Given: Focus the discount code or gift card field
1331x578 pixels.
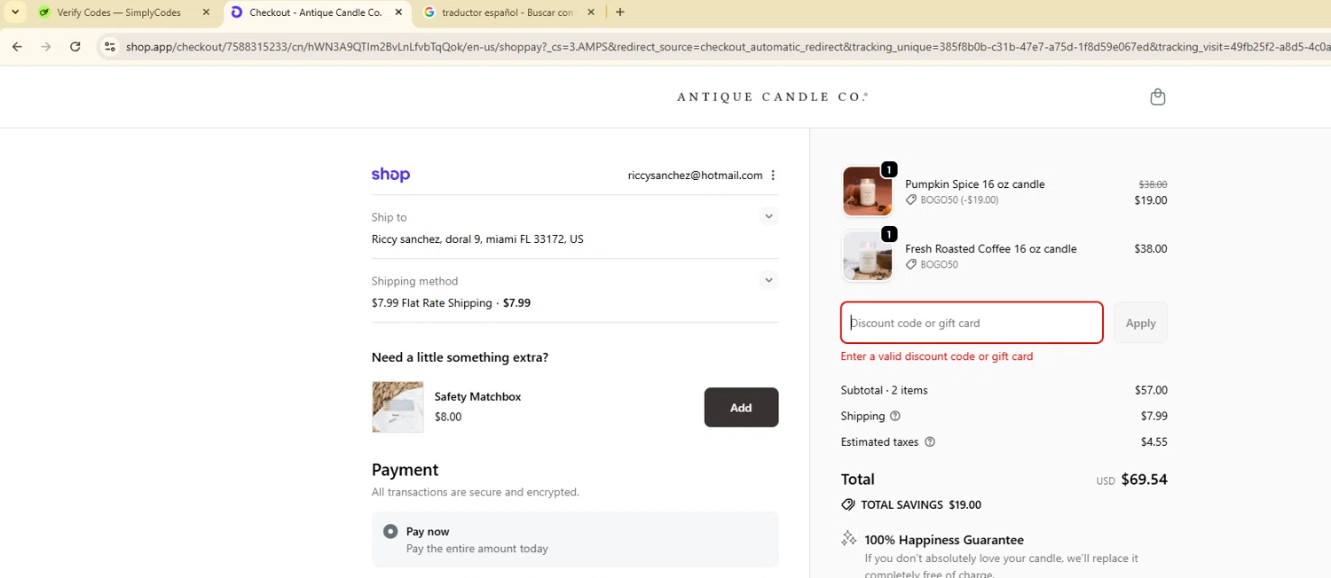Looking at the screenshot, I should pyautogui.click(x=972, y=323).
